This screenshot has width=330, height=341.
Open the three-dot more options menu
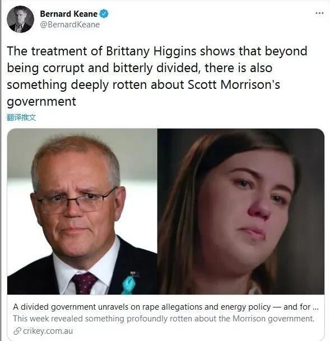click(319, 13)
